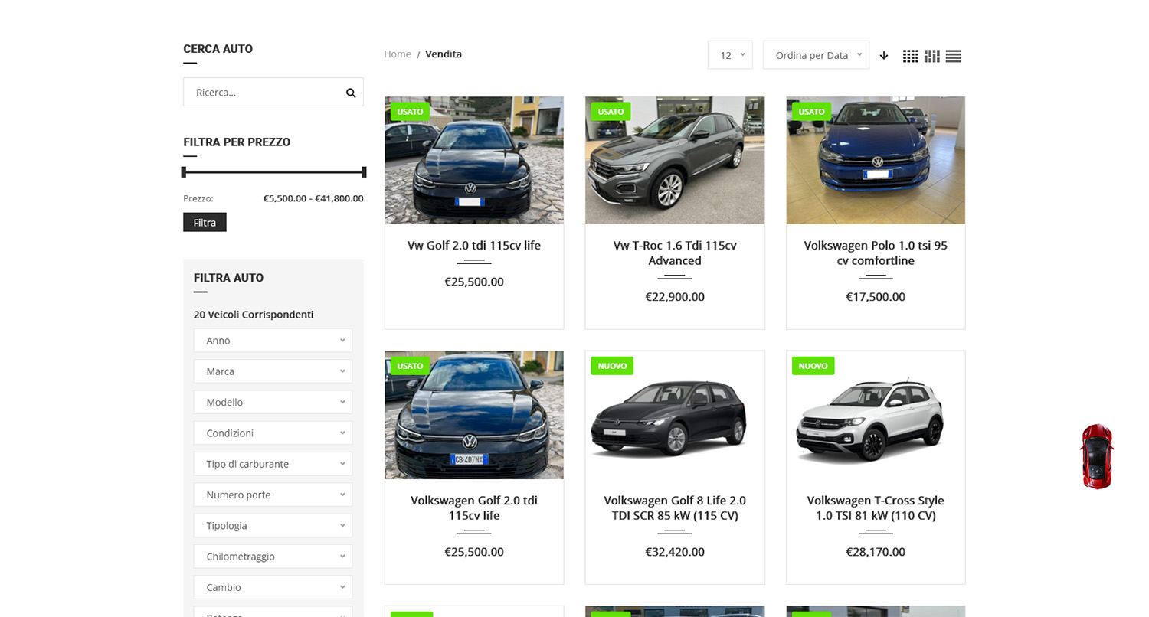Click the maximum price slider handle
This screenshot has width=1149, height=617.
(x=364, y=172)
